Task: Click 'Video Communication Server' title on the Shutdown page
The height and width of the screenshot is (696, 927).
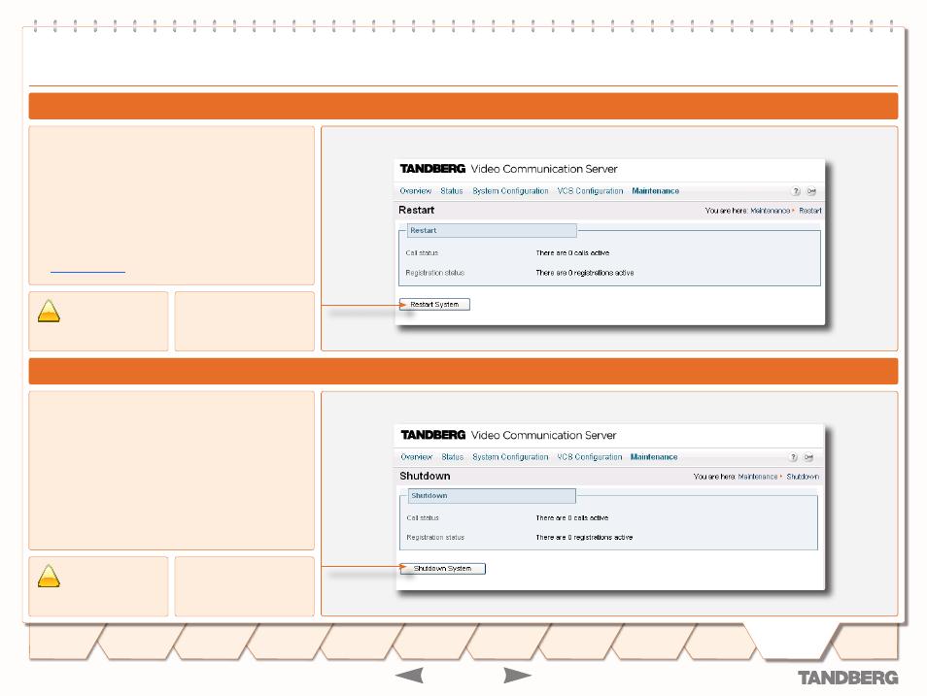Action: [543, 436]
